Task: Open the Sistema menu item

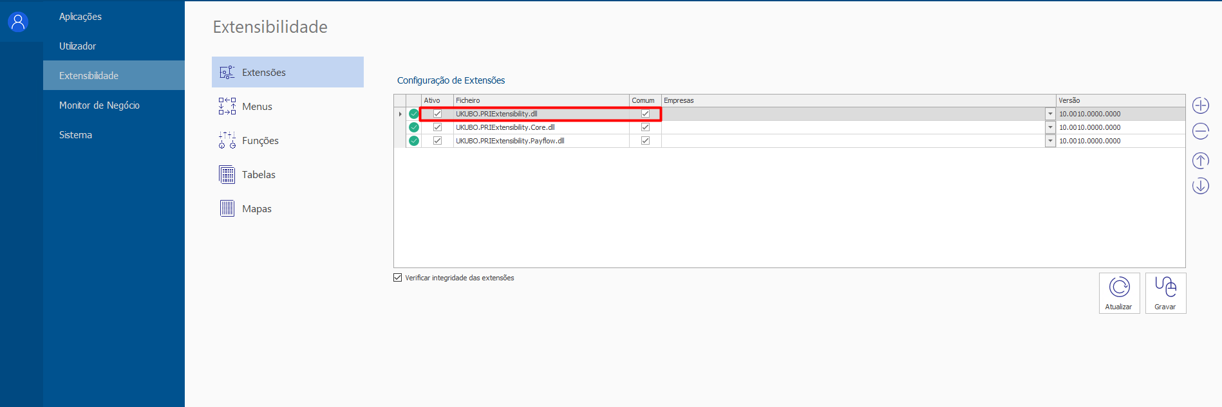Action: point(75,135)
